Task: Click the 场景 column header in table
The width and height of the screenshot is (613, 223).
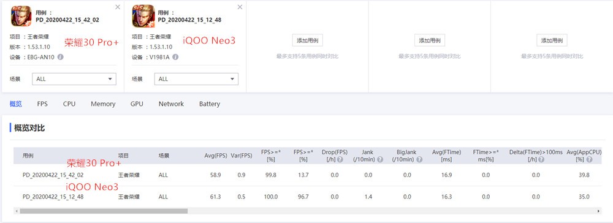Action: pyautogui.click(x=164, y=156)
